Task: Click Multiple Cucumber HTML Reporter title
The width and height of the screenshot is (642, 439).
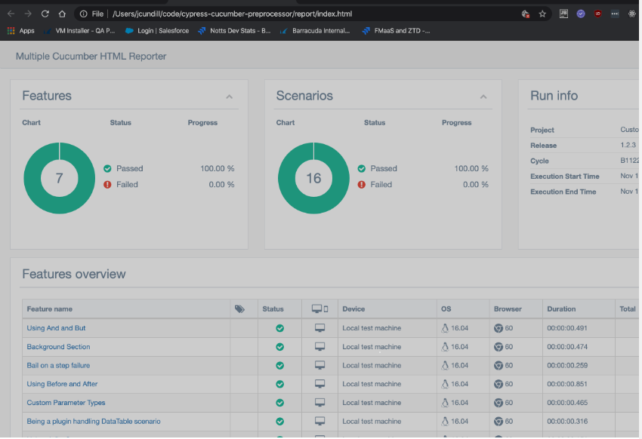Action: point(91,57)
